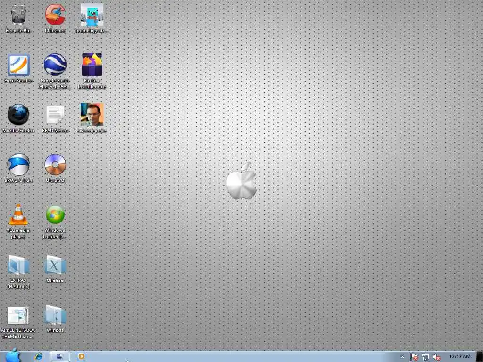Open network status tray icon
The width and height of the screenshot is (483, 362).
coord(425,357)
